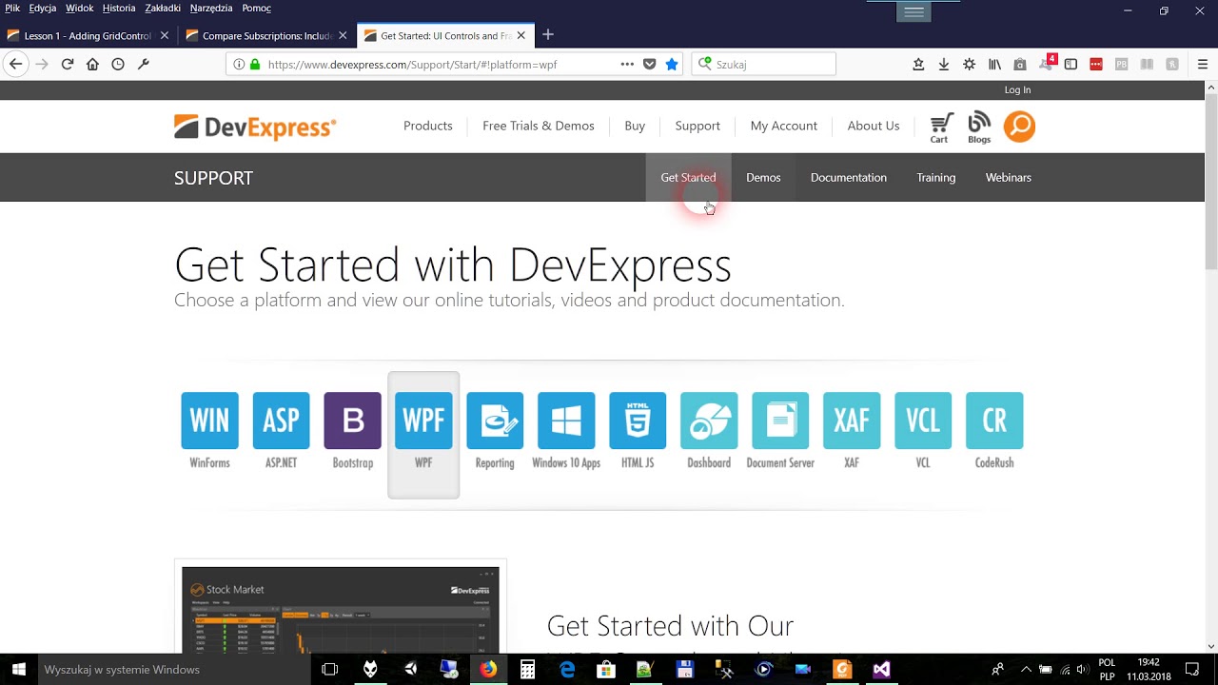
Task: Open the Windows notification center icon
Action: pos(1193,670)
